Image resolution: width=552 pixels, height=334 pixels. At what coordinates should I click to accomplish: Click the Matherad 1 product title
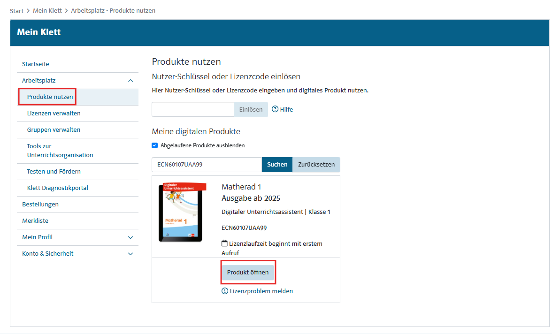pos(241,187)
